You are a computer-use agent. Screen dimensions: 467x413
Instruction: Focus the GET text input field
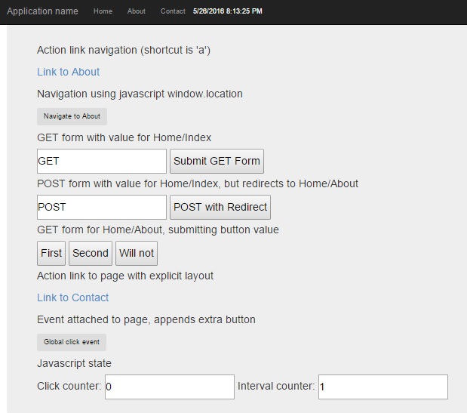(x=102, y=162)
